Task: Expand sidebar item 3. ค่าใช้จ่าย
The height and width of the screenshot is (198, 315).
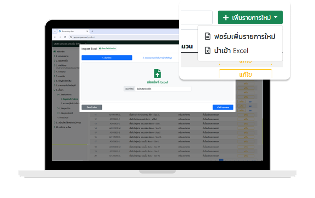Action: (60, 65)
